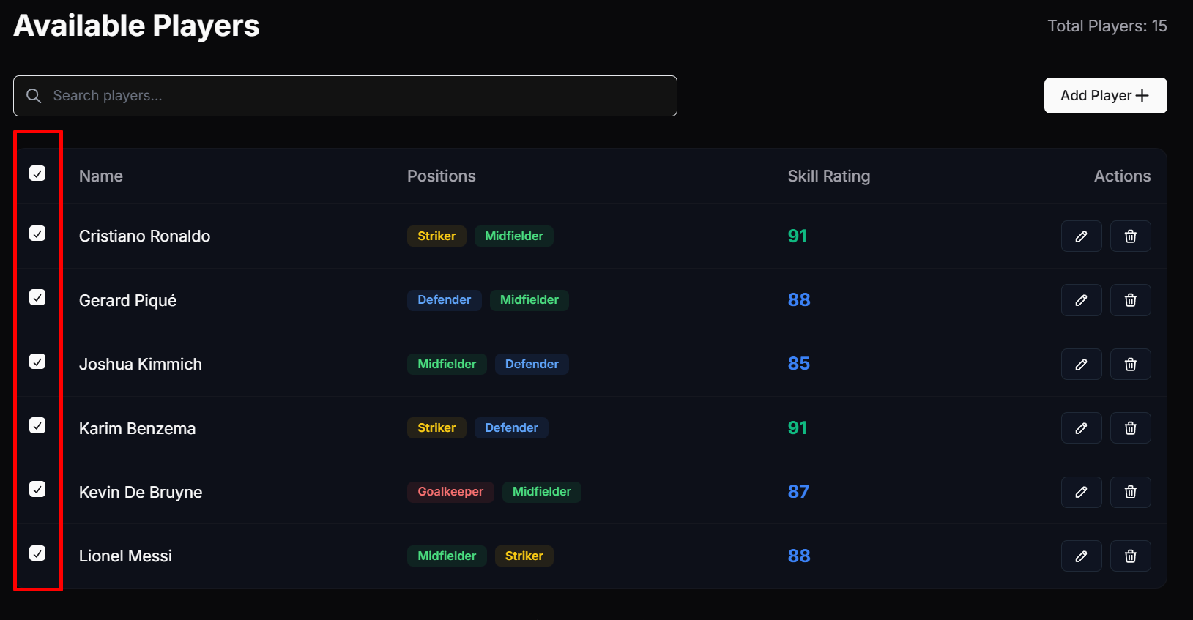Delete Karim Benzema with the trash icon

[1130, 428]
